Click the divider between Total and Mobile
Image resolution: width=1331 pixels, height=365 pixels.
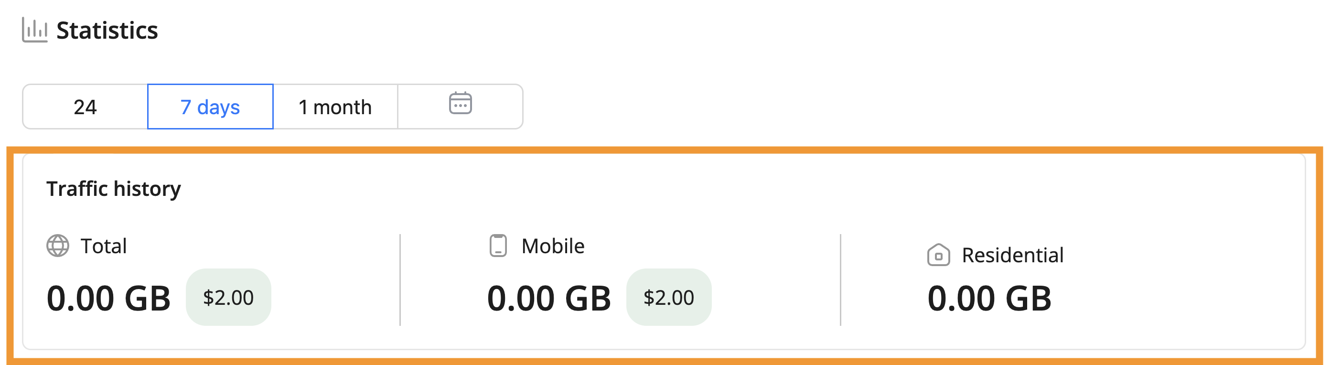pos(400,279)
